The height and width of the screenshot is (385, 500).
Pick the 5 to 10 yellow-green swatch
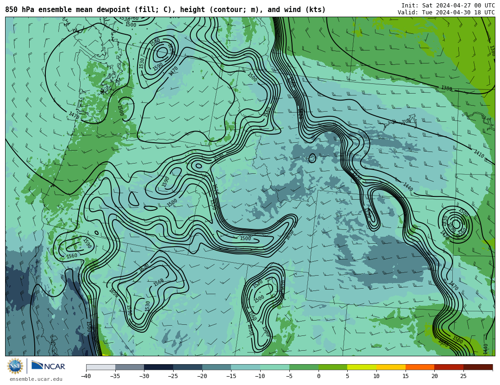[362, 367]
